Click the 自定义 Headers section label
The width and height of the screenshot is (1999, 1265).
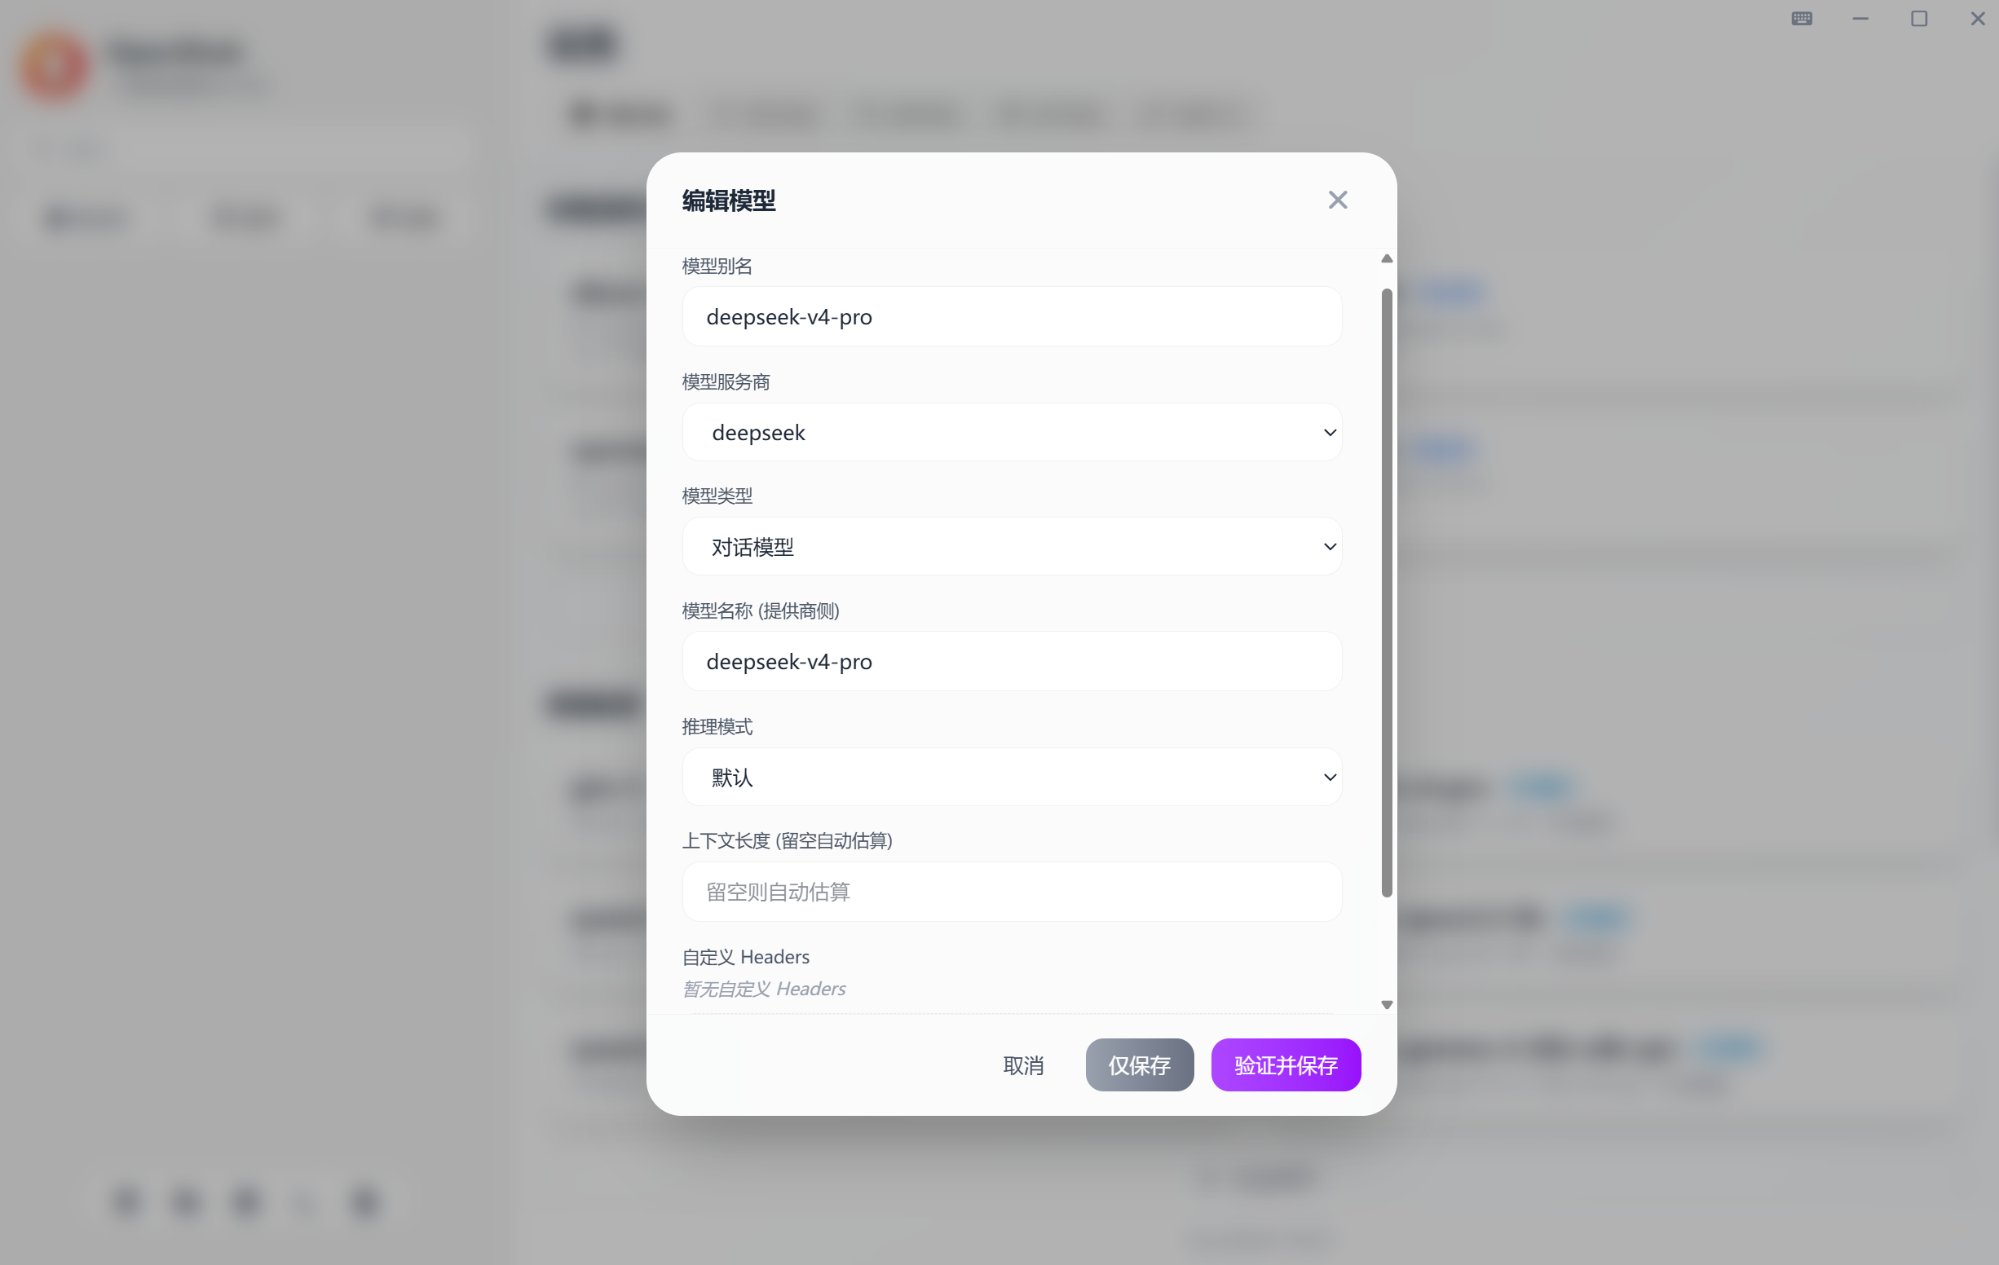(x=745, y=957)
